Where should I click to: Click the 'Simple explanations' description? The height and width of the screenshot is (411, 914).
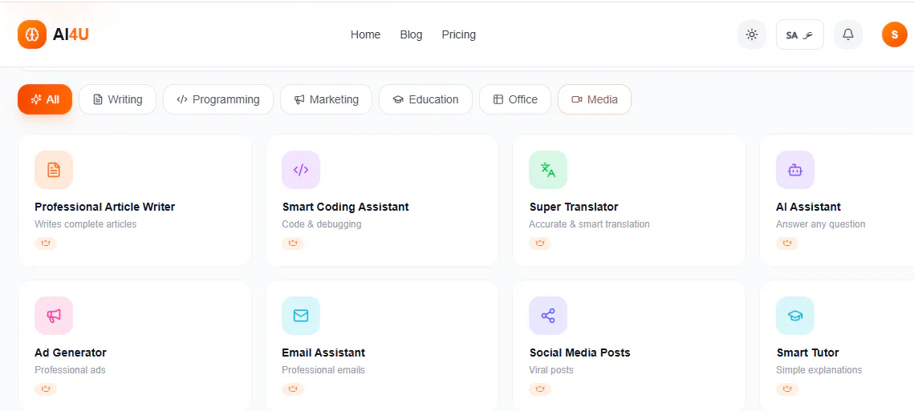click(x=819, y=369)
